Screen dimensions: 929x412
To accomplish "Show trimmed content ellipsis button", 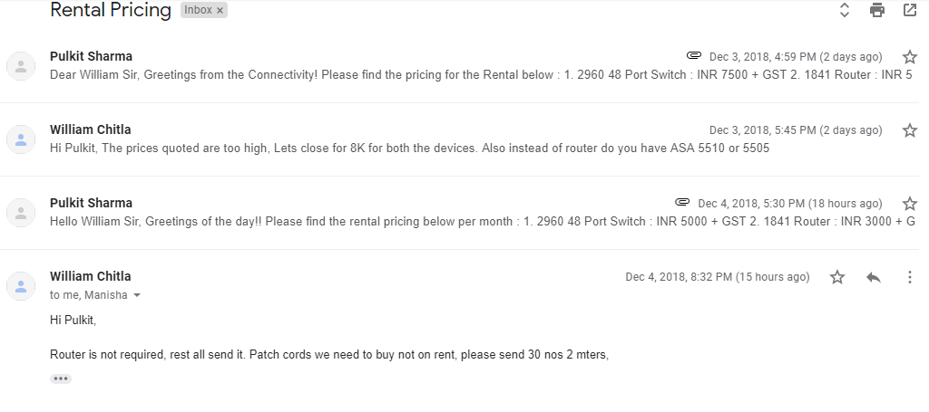I will click(x=61, y=378).
